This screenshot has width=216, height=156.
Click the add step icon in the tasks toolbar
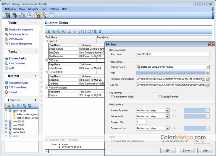(69, 32)
